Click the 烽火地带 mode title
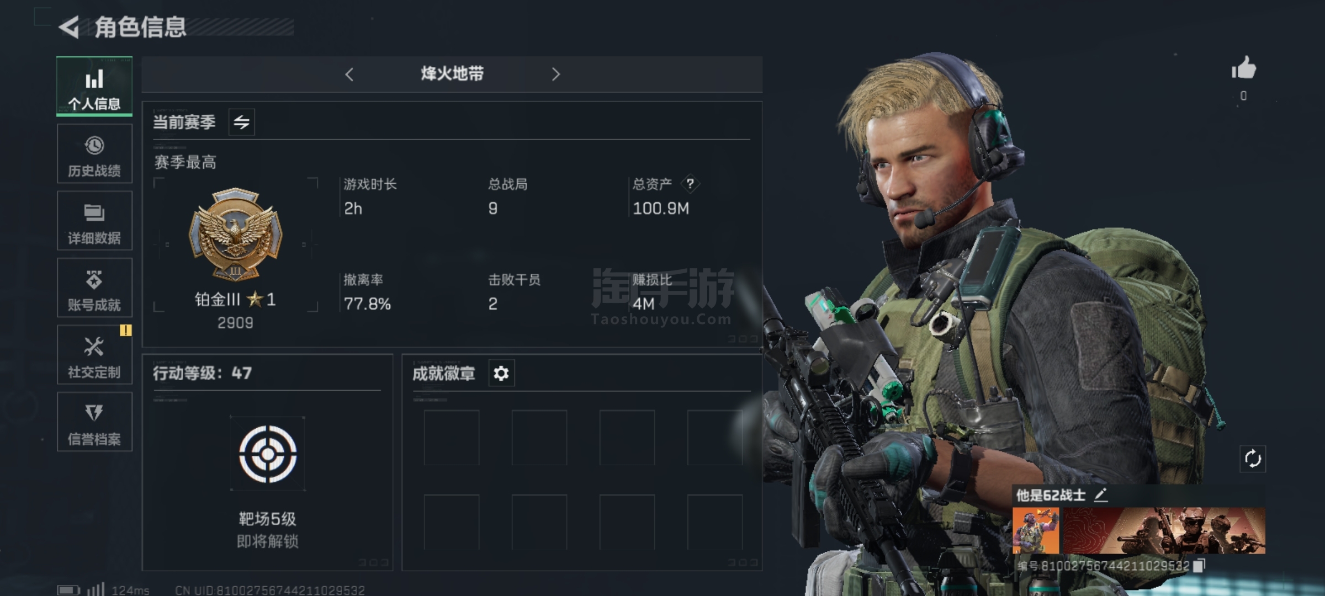Image resolution: width=1325 pixels, height=596 pixels. click(452, 73)
